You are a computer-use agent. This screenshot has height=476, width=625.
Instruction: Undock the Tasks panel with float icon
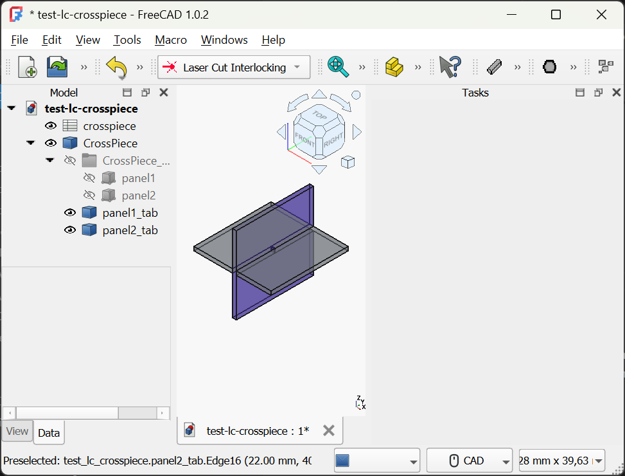tap(598, 93)
